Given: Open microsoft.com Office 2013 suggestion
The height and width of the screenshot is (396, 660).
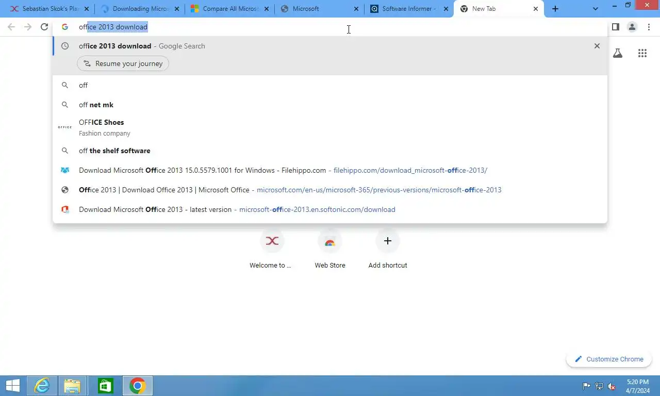Looking at the screenshot, I should pyautogui.click(x=330, y=190).
